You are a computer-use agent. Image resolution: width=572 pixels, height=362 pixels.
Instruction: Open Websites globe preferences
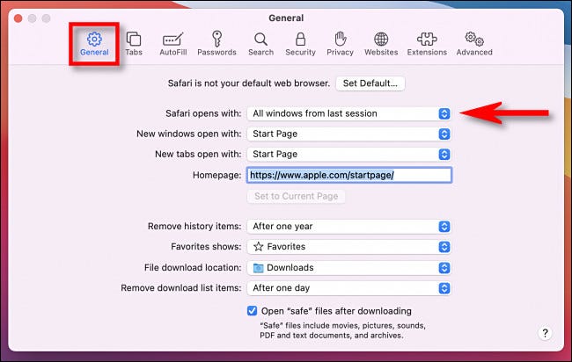(381, 44)
